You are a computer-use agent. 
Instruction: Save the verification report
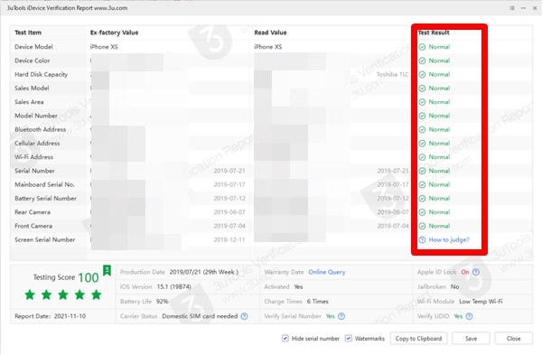[x=471, y=339]
